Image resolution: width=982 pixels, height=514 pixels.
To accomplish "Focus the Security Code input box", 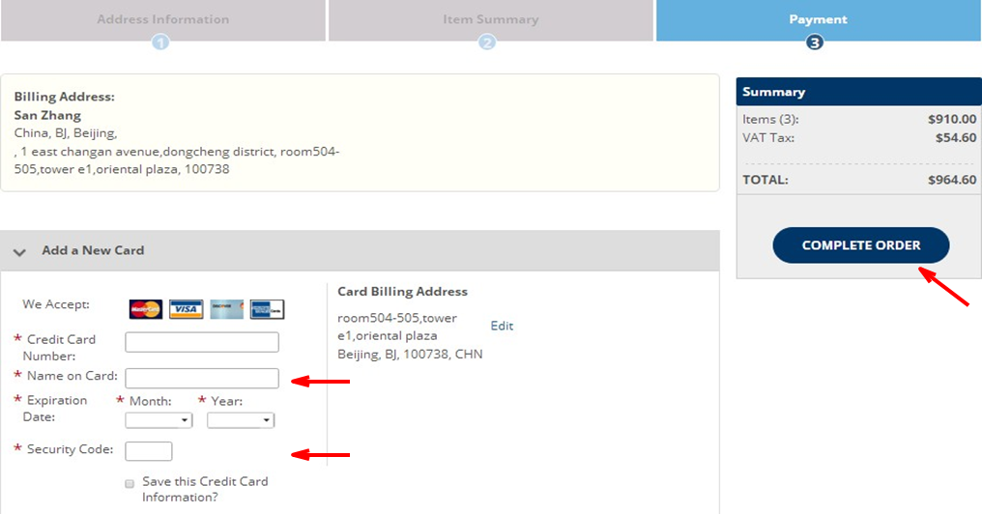I will coord(149,451).
